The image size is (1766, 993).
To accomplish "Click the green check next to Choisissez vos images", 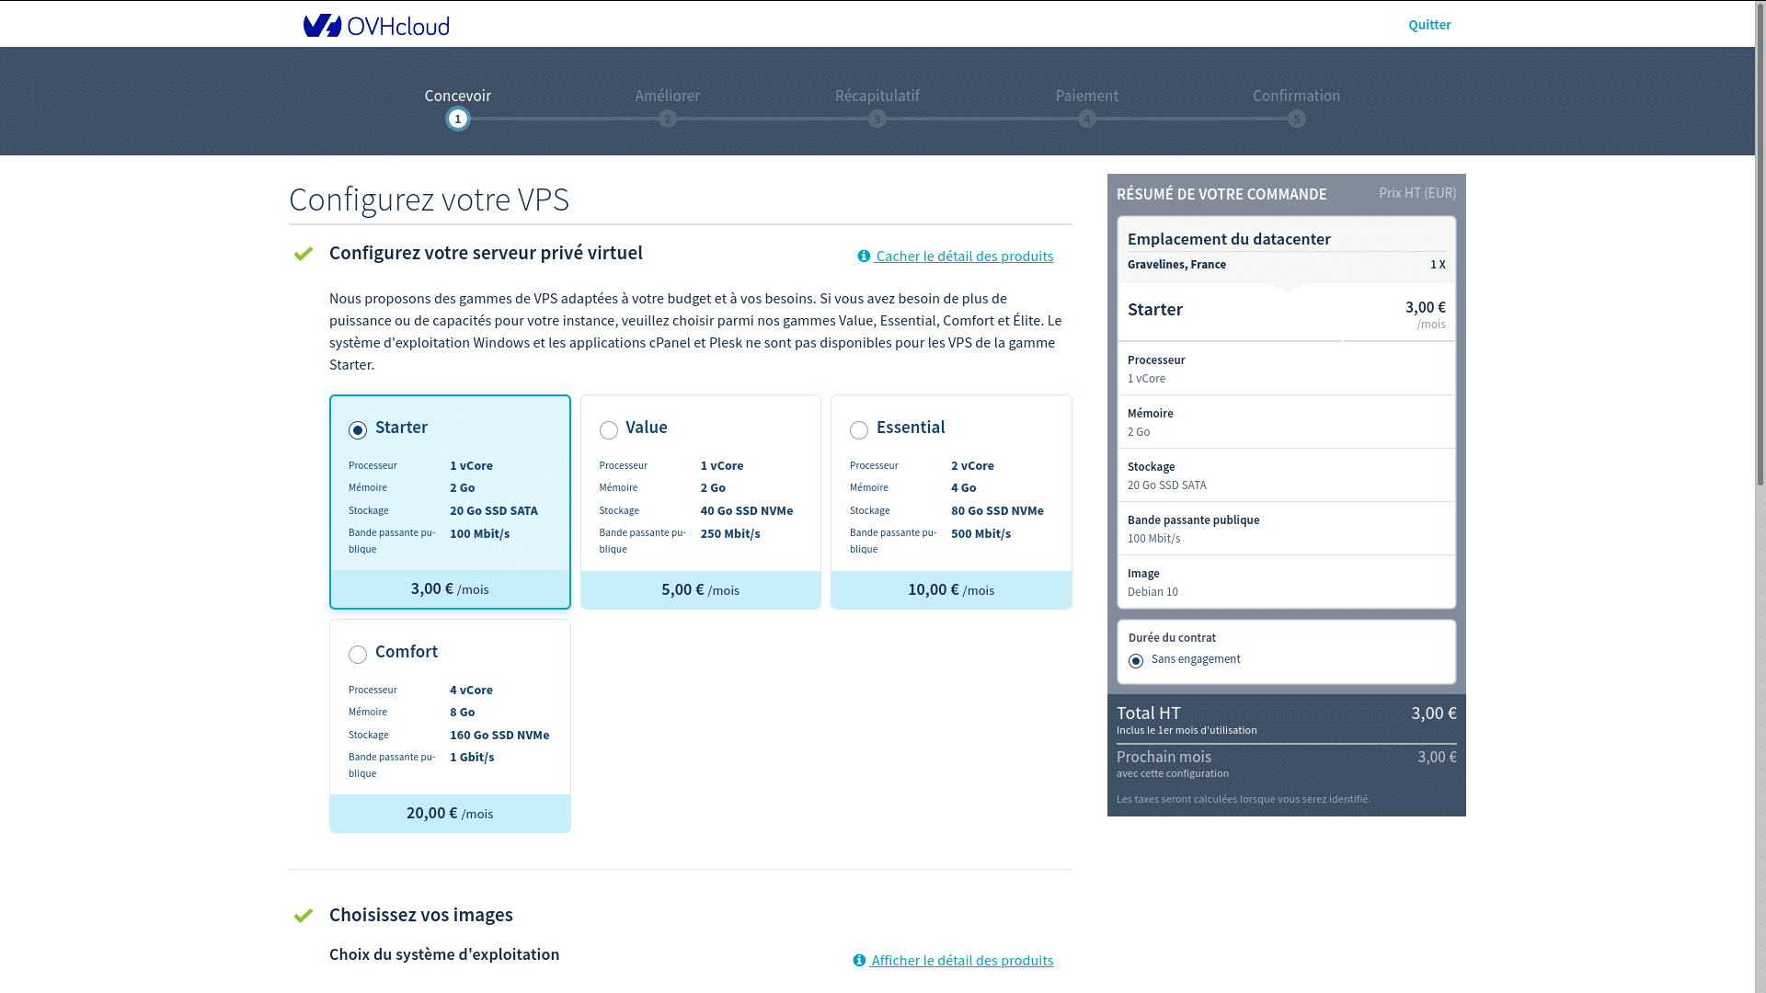I will coord(304,916).
